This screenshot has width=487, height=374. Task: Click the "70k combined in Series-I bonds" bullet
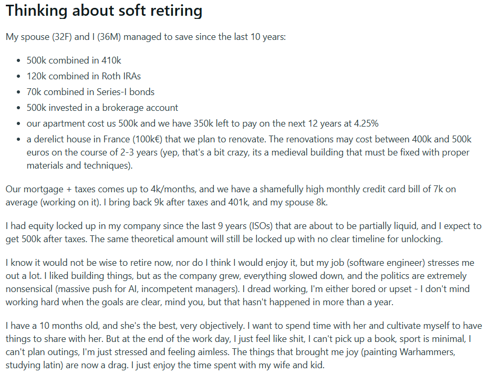point(91,92)
